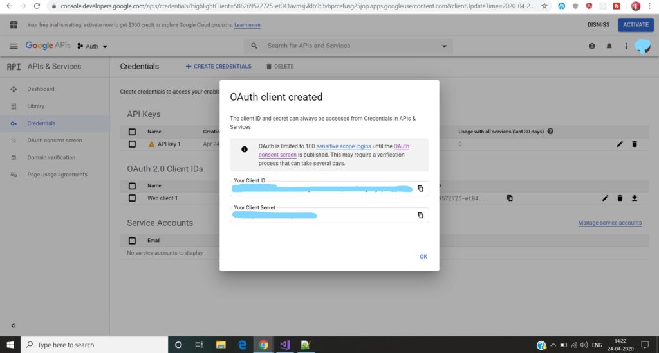The image size is (659, 353).
Task: Activate the free trial
Action: click(x=635, y=25)
